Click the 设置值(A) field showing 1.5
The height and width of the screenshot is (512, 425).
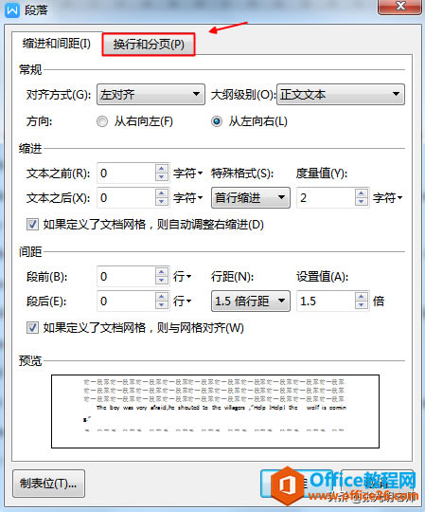click(326, 302)
